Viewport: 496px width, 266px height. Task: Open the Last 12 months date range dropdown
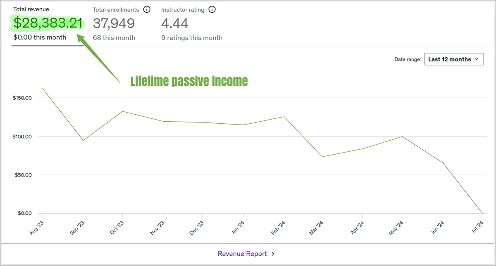pos(453,59)
